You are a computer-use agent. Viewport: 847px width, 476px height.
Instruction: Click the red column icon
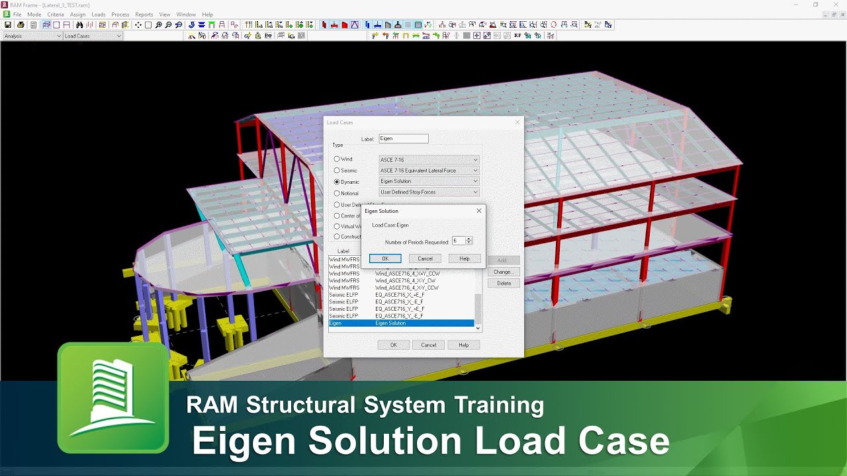click(x=324, y=24)
